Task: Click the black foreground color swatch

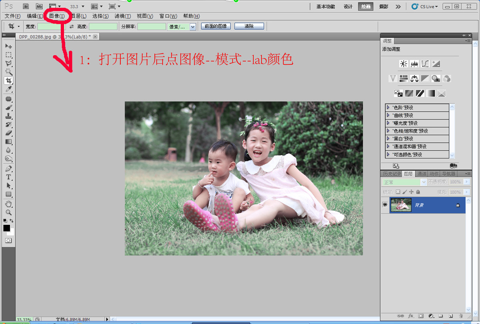Action: click(x=6, y=228)
